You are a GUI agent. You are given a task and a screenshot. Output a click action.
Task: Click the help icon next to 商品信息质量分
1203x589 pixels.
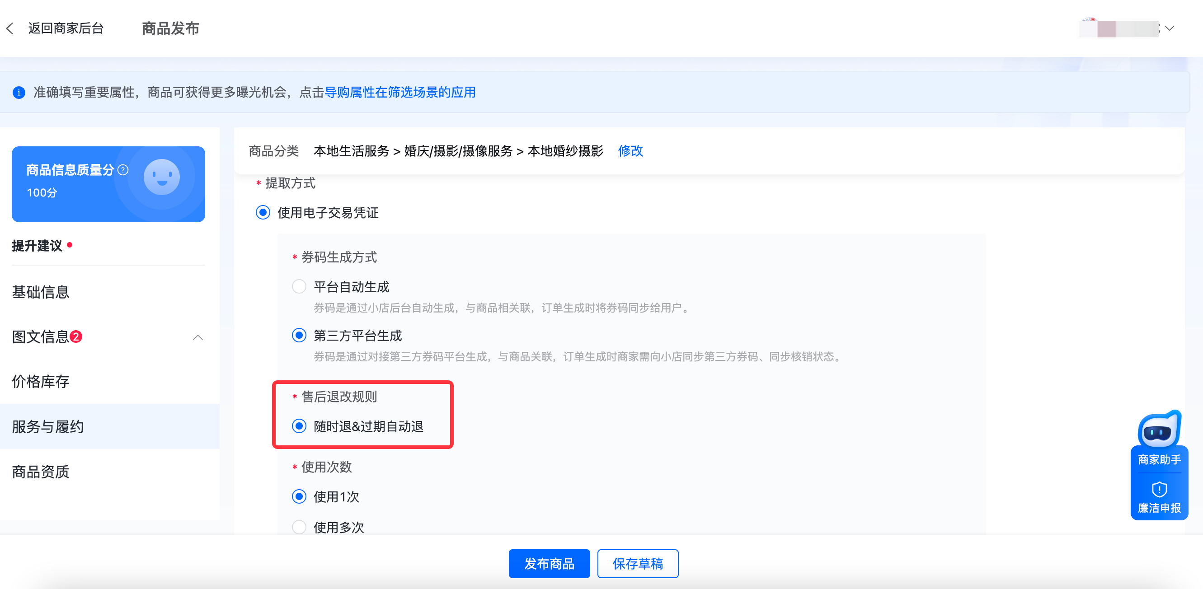123,170
